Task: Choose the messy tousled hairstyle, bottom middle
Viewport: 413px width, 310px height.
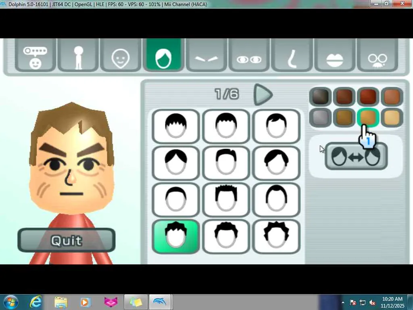Action: (x=226, y=237)
